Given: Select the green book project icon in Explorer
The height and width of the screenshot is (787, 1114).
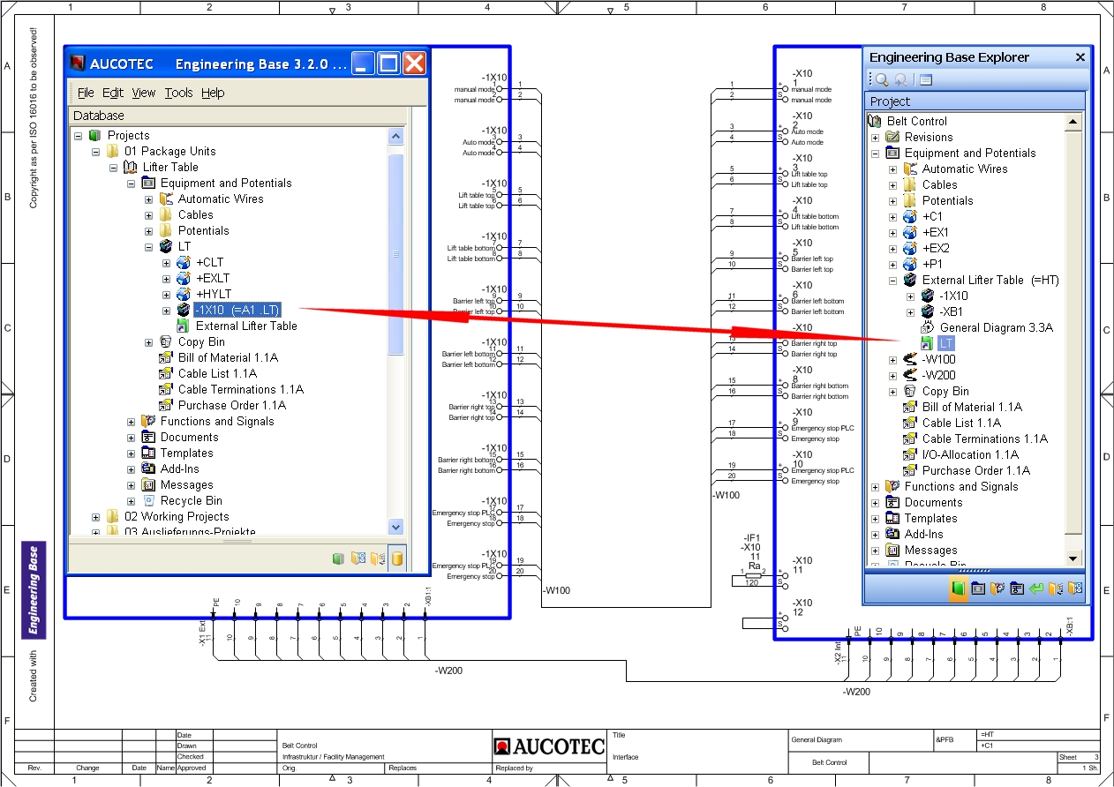Looking at the screenshot, I should (958, 588).
